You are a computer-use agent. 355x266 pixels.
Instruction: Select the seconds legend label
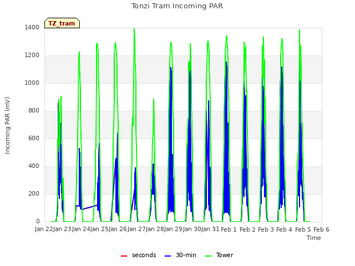click(144, 255)
